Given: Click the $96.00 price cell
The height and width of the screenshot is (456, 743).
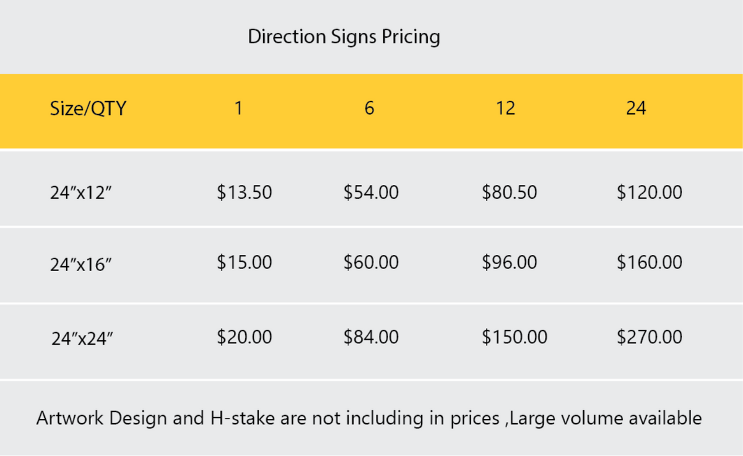Looking at the screenshot, I should coord(509,262).
